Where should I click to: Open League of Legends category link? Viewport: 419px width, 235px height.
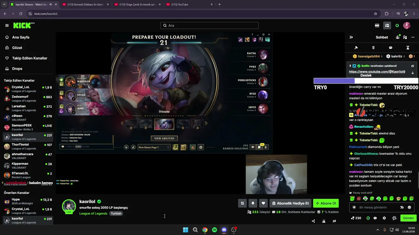coord(93,213)
